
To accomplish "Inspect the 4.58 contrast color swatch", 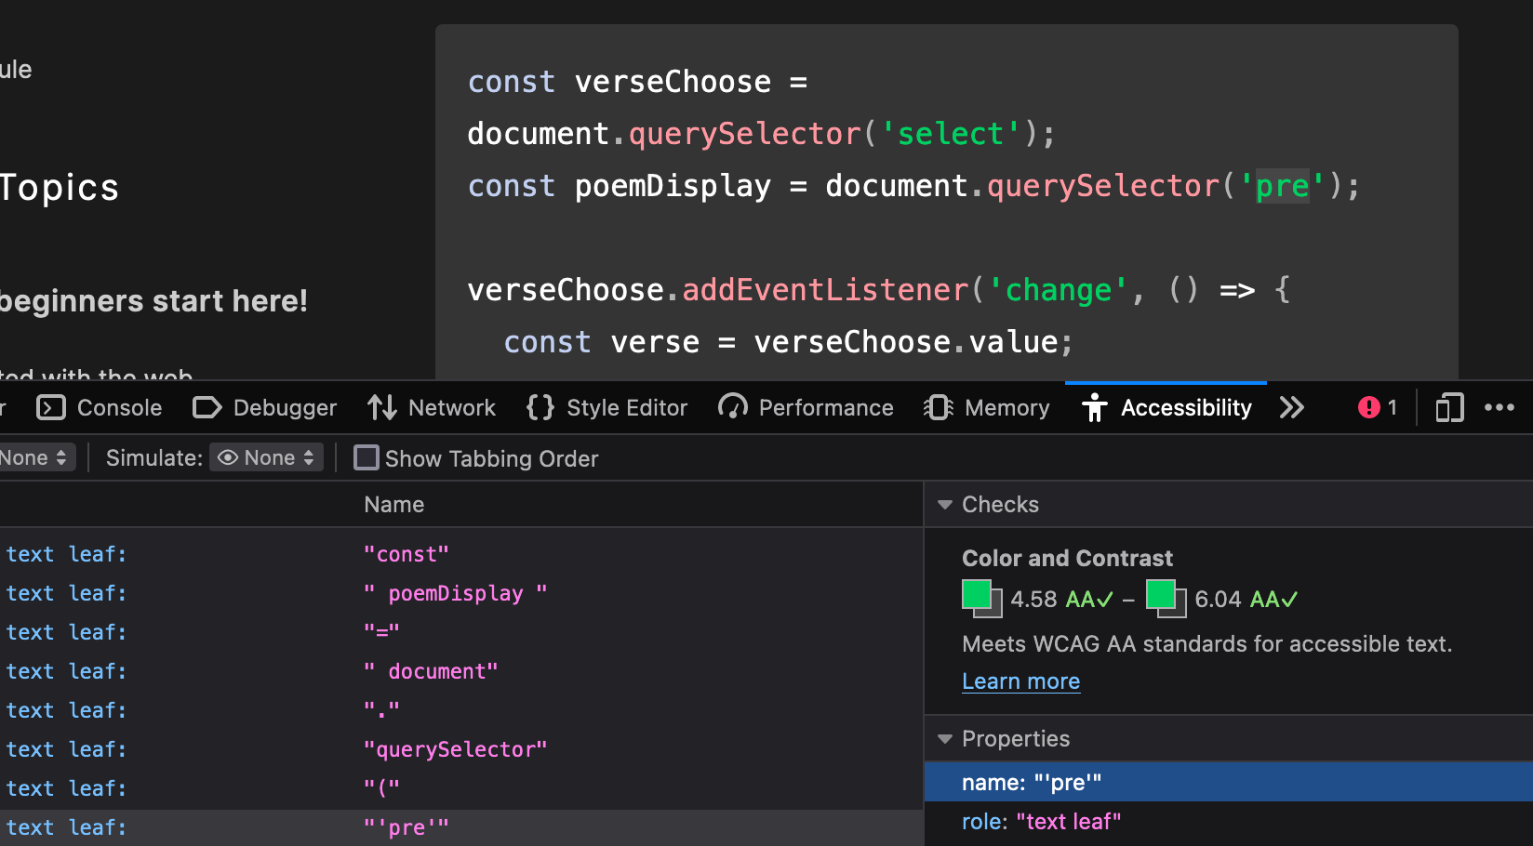I will (976, 595).
